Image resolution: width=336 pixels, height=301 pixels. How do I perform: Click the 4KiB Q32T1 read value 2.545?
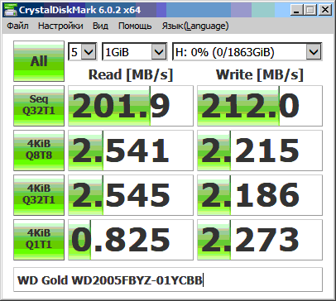tap(131, 195)
